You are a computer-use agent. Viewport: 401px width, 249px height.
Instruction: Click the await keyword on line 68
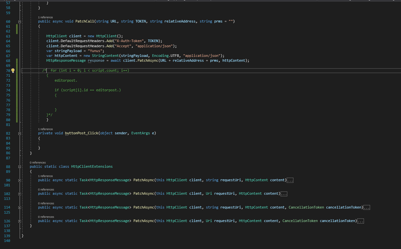click(x=116, y=61)
